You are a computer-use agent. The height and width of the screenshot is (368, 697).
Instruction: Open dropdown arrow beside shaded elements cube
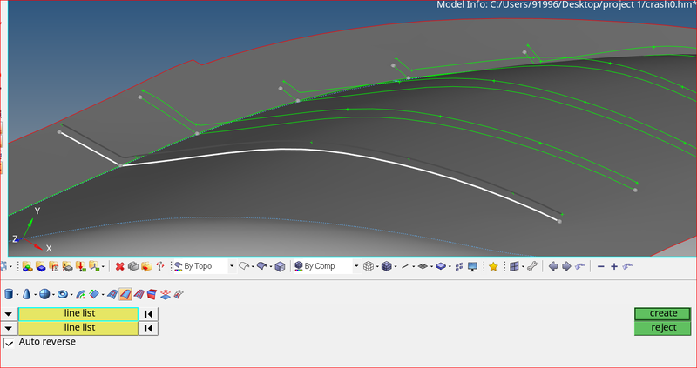396,267
